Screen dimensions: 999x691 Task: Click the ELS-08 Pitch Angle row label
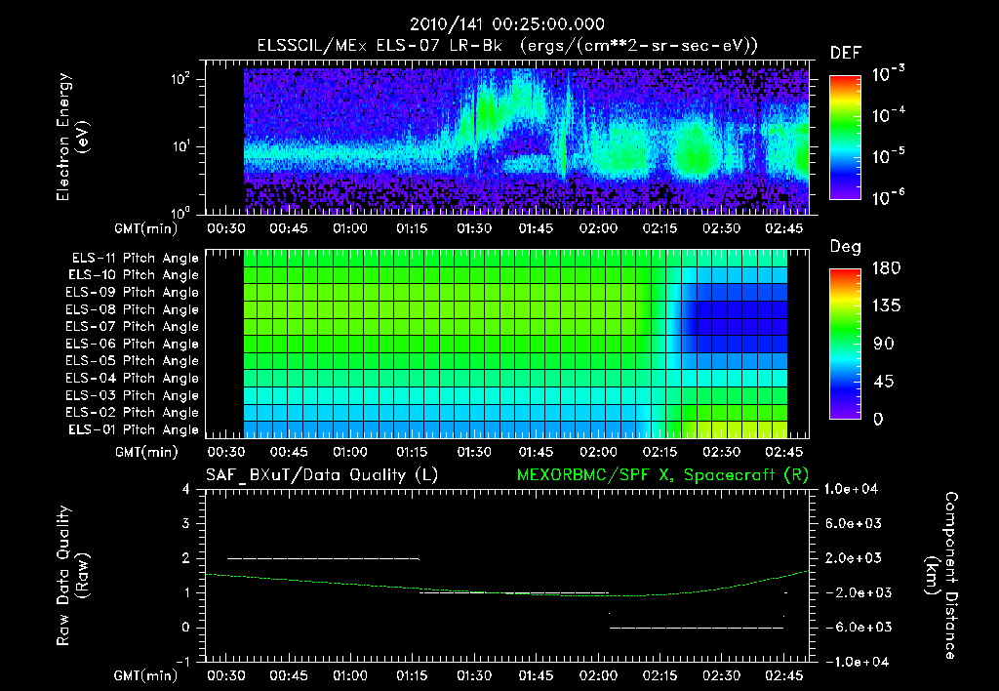(x=133, y=309)
